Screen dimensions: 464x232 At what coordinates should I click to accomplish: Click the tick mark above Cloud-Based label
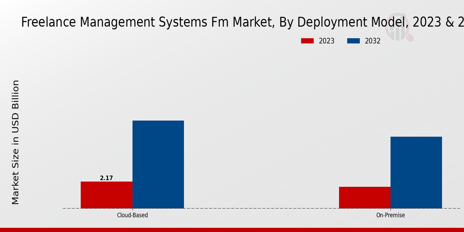point(132,210)
